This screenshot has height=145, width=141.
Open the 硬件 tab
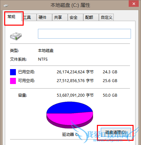tap(44, 17)
